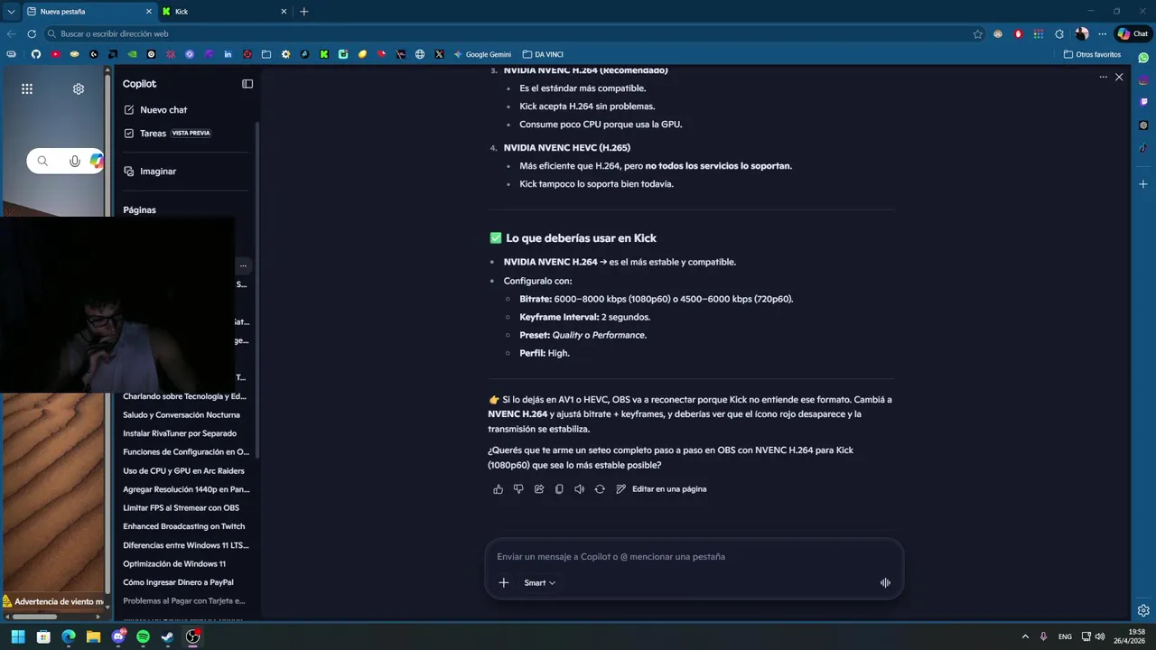Regenerate the Copilot response

[600, 489]
